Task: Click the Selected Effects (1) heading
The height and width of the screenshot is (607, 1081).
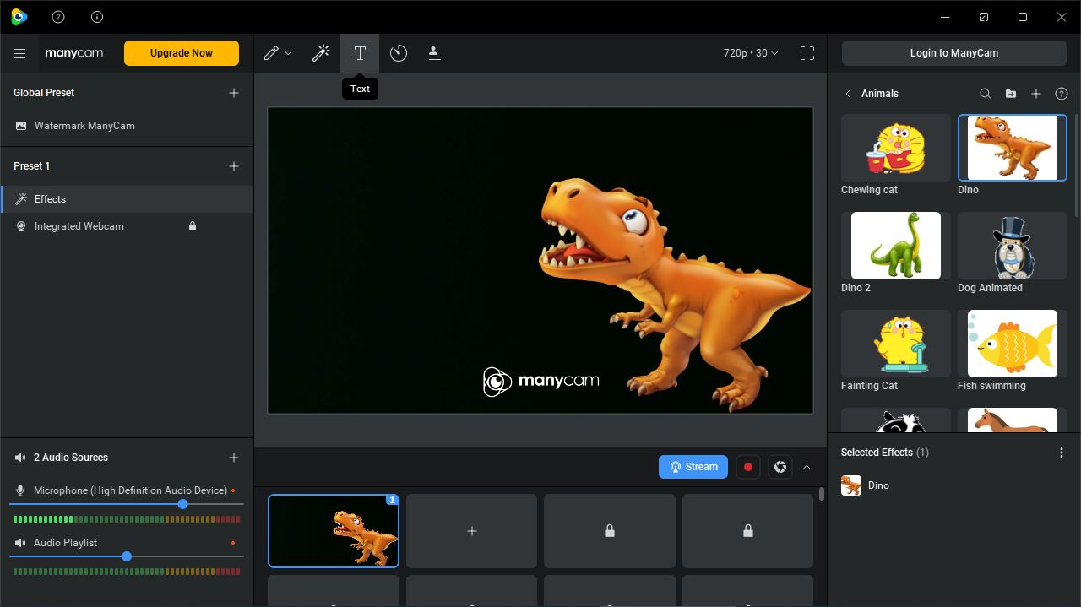Action: tap(885, 453)
